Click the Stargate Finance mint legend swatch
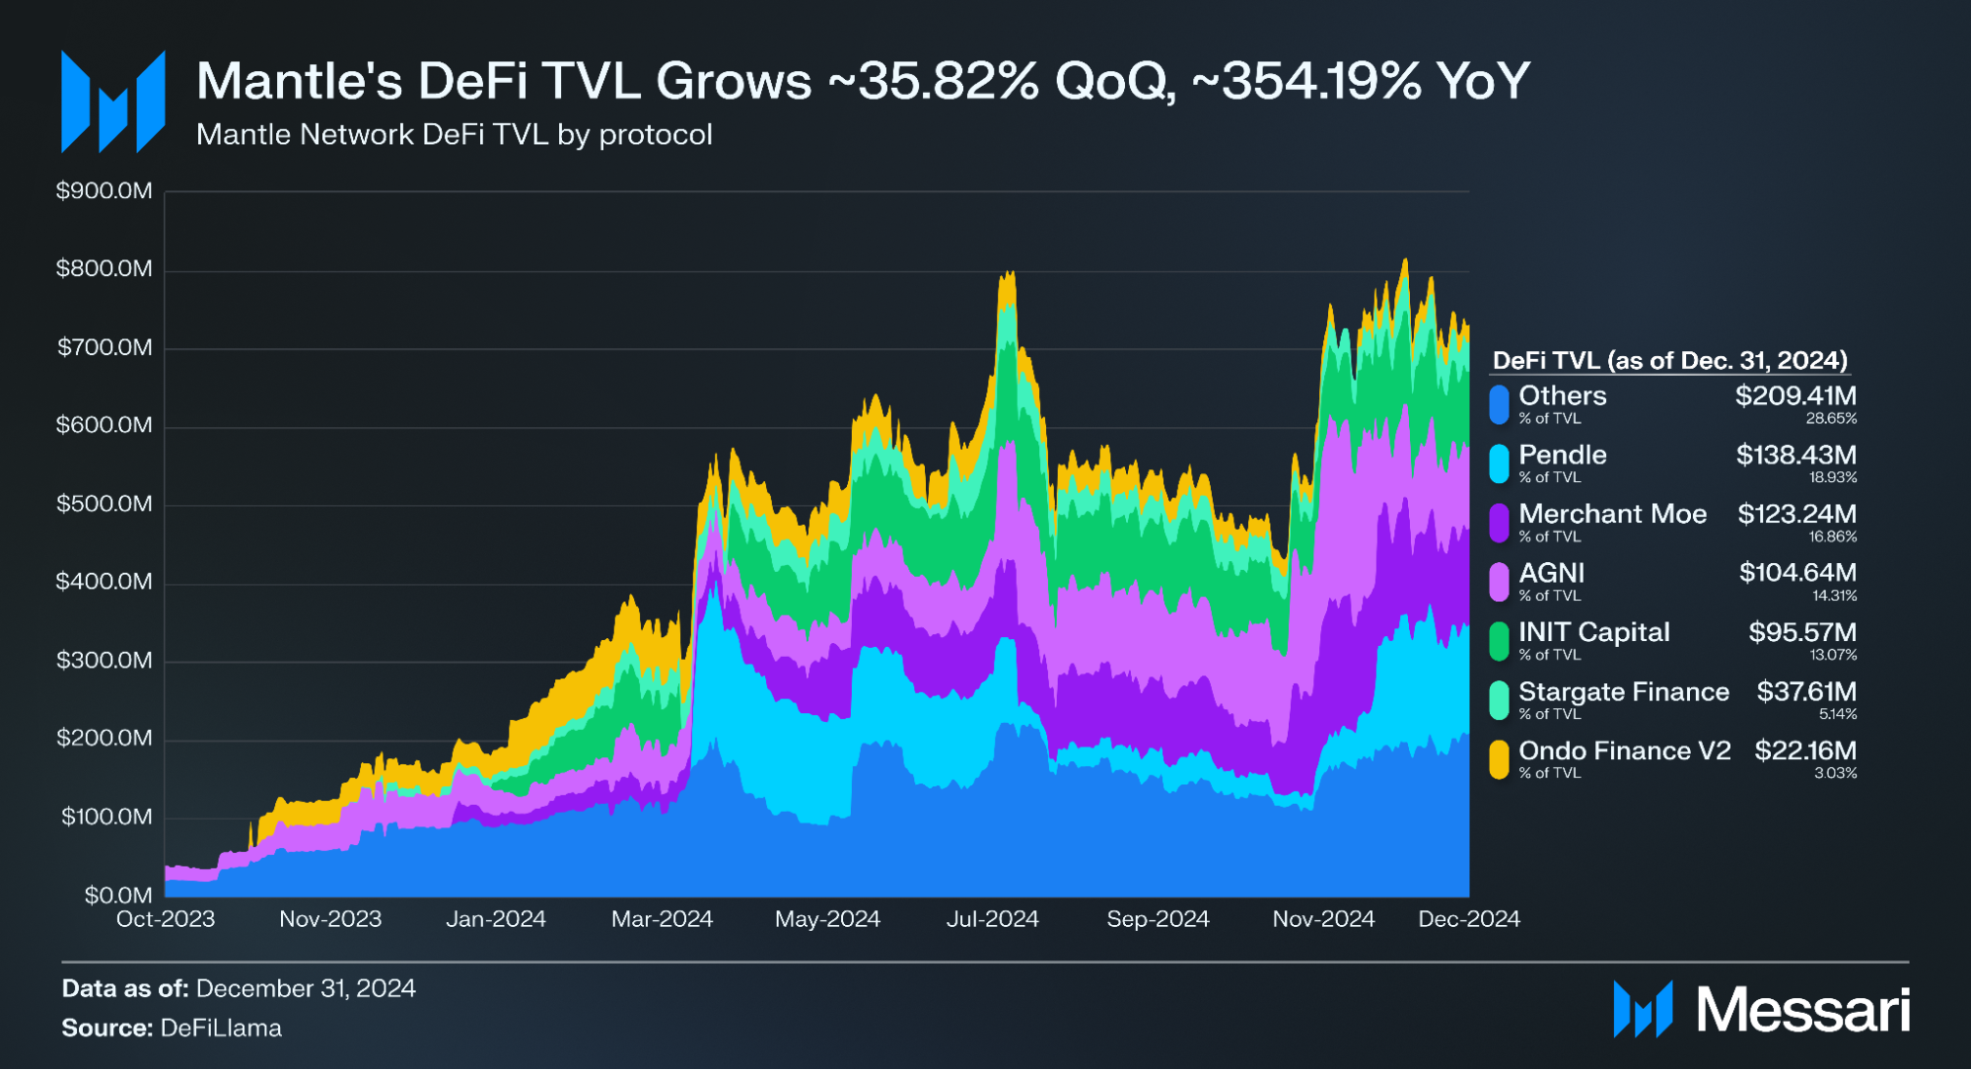This screenshot has height=1070, width=1971. tap(1499, 700)
